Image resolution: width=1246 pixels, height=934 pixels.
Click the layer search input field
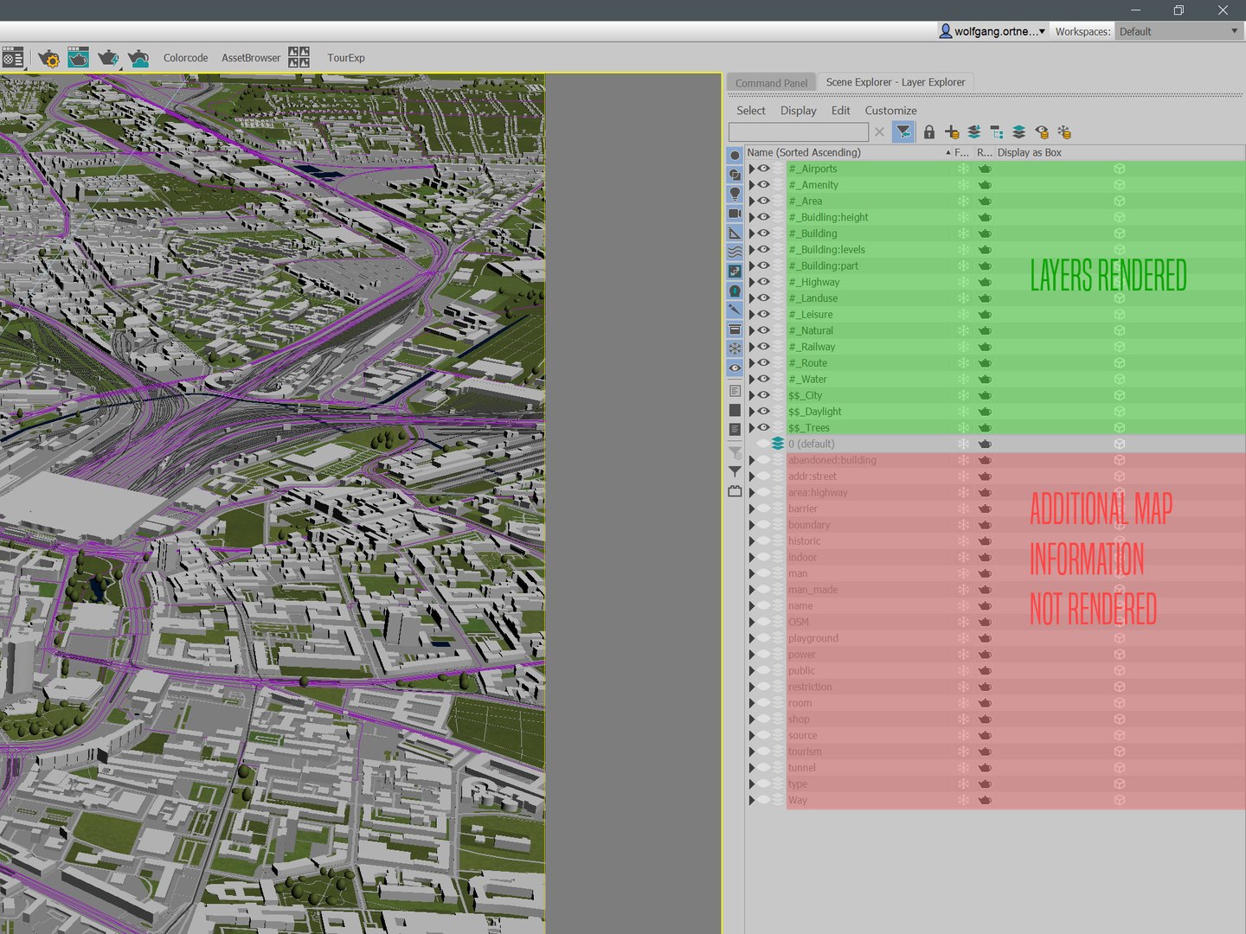(798, 132)
